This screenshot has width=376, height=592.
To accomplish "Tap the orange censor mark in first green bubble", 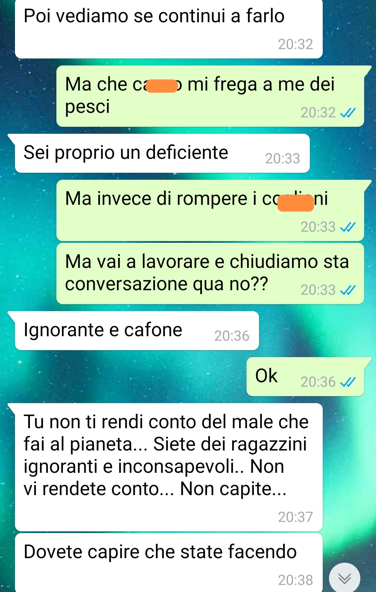I will [162, 86].
